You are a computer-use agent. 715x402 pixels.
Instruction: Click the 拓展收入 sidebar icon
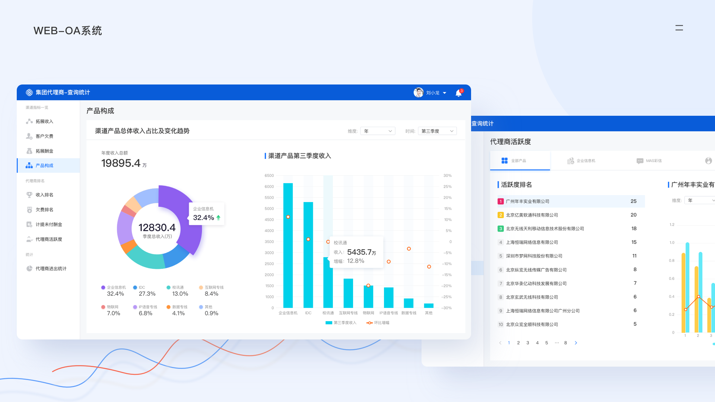pyautogui.click(x=29, y=121)
